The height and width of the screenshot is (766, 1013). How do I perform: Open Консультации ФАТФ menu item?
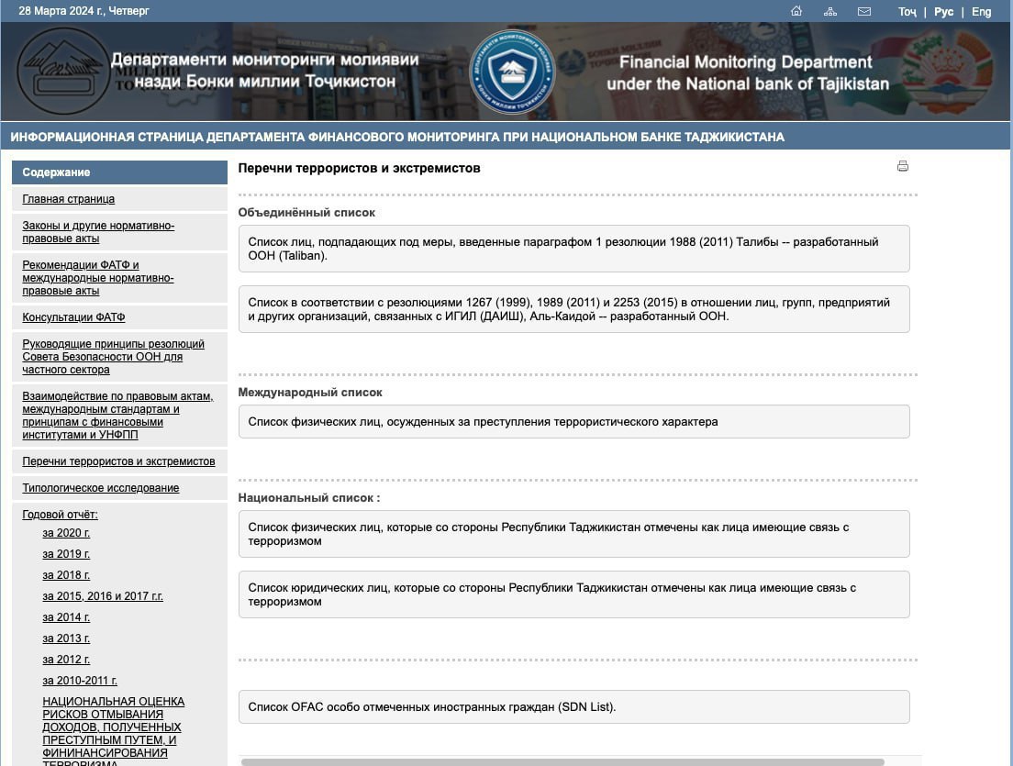click(73, 317)
